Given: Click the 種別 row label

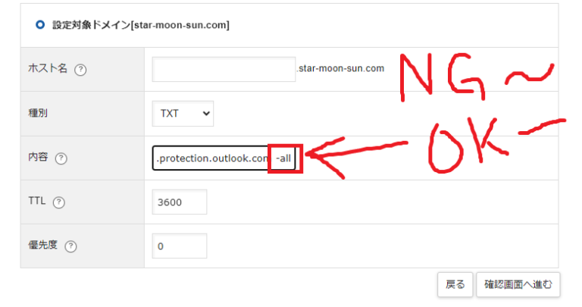Looking at the screenshot, I should [38, 114].
